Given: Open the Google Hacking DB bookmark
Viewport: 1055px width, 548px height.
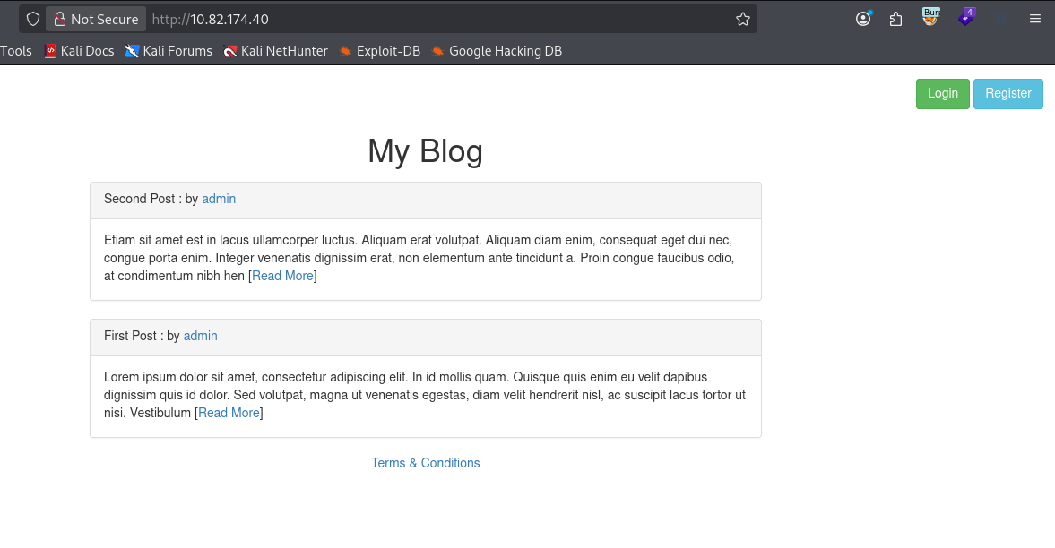Looking at the screenshot, I should pos(497,51).
